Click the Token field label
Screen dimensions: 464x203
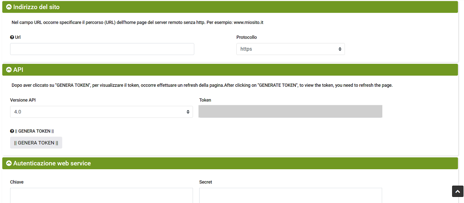point(205,100)
